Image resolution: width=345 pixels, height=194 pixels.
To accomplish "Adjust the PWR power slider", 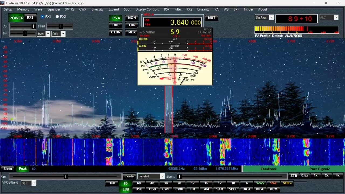I will coord(60,26).
